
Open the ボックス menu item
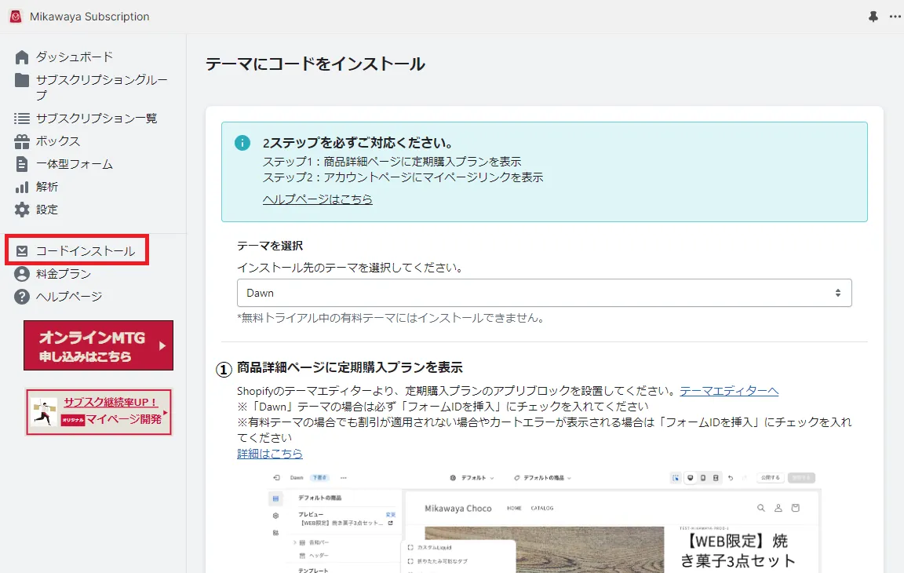tap(57, 141)
